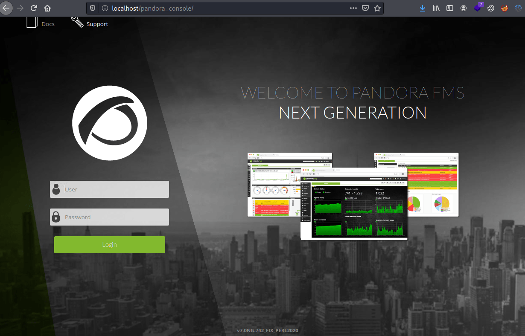The width and height of the screenshot is (525, 336).
Task: Click the crossed-out fox extension icon
Action: point(505,8)
